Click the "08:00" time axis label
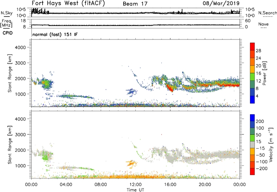The width and height of the screenshot is (277, 192). 100,185
